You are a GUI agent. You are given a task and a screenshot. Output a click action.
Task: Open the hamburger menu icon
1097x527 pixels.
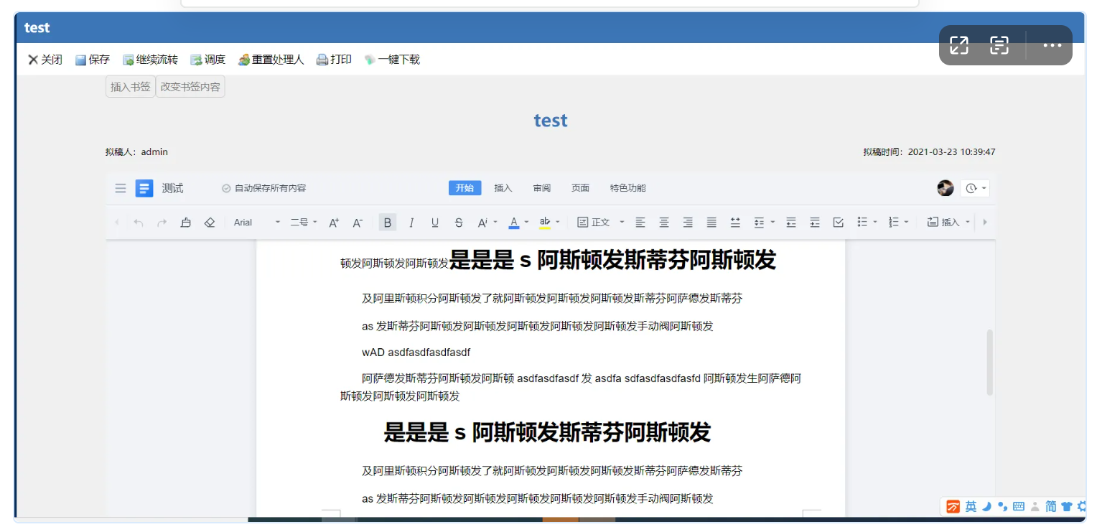click(121, 188)
